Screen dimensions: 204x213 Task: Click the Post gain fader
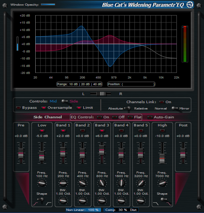pos(183,153)
